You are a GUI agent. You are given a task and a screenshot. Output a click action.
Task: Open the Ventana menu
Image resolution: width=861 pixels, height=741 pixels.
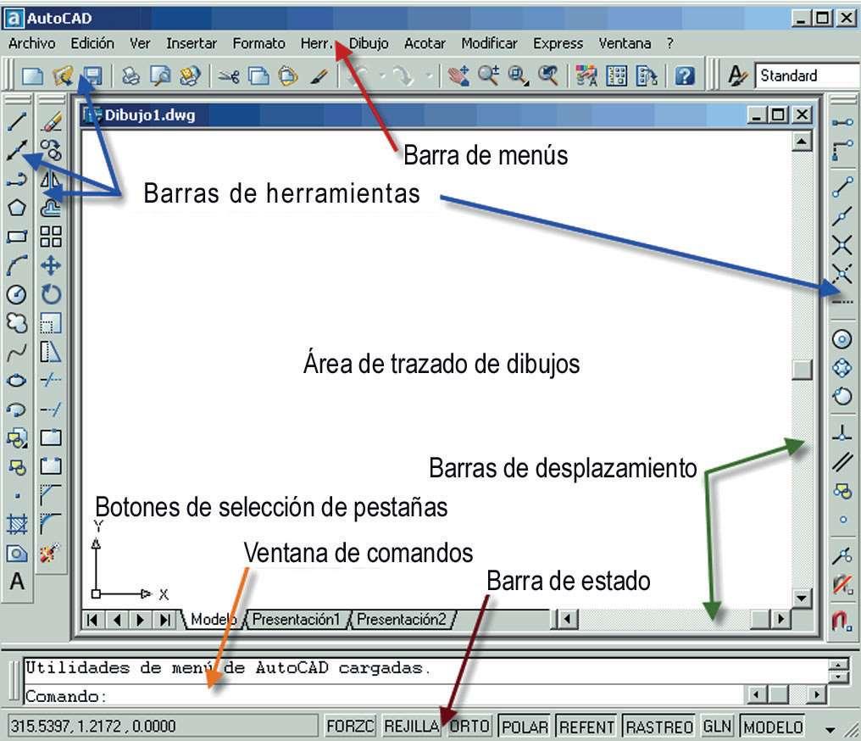(x=625, y=43)
